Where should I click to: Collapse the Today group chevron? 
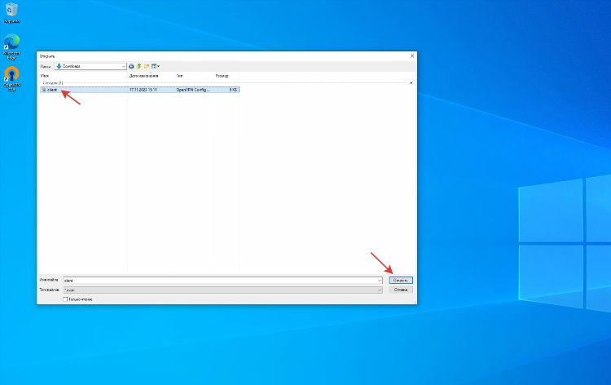point(411,83)
